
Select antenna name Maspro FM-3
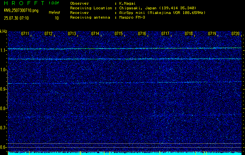(x=132, y=17)
